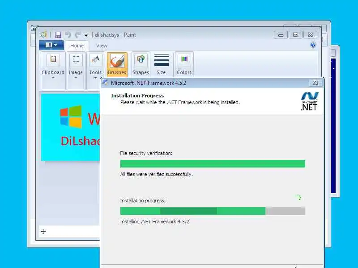358x268 pixels.
Task: Open the Size line thickness picker
Action: pyautogui.click(x=161, y=64)
